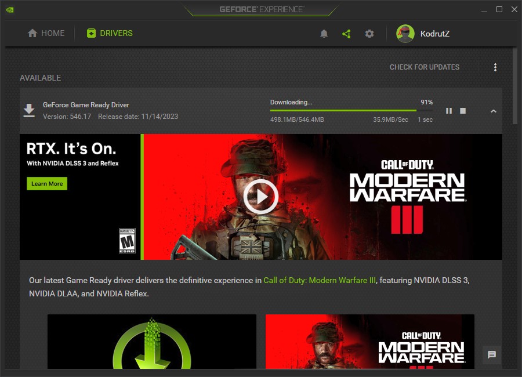Open the feedback chat icon
Image resolution: width=522 pixels, height=377 pixels.
click(491, 355)
